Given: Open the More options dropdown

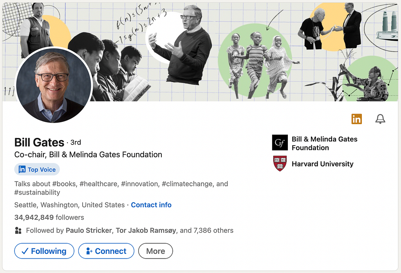Looking at the screenshot, I should [155, 251].
